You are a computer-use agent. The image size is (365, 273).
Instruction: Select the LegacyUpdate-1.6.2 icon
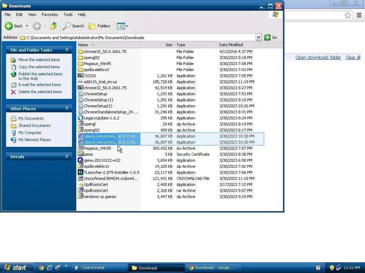pos(81,118)
